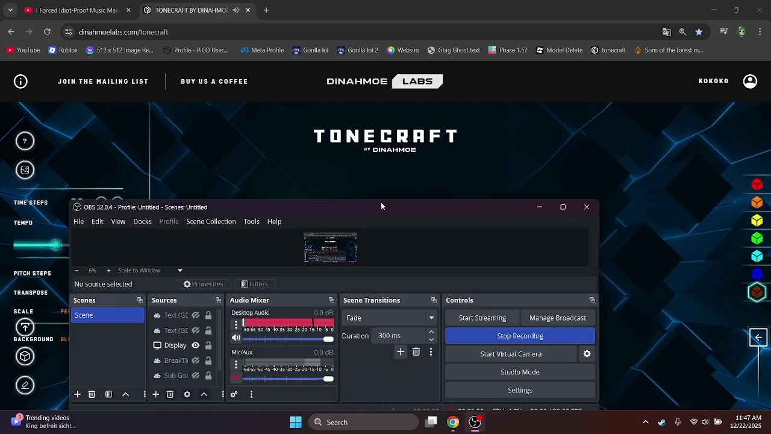Open Chrome tab search chevron
Viewport: 771px width, 434px height.
pyautogui.click(x=10, y=10)
